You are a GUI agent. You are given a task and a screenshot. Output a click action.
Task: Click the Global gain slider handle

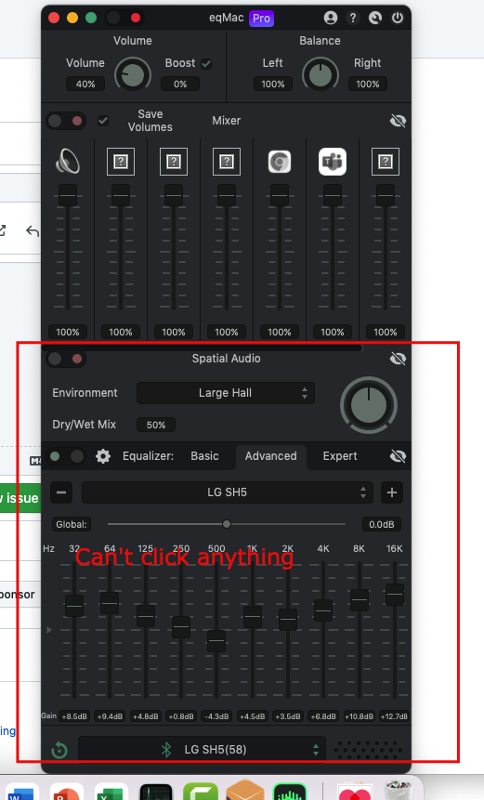227,524
